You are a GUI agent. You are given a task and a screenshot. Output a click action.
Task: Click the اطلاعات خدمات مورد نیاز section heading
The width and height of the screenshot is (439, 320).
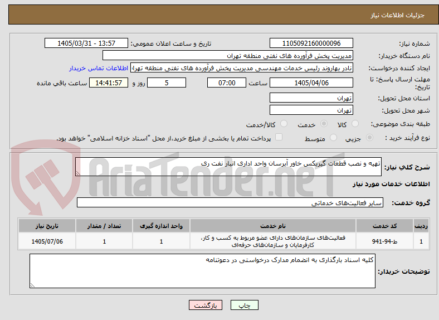pyautogui.click(x=391, y=184)
